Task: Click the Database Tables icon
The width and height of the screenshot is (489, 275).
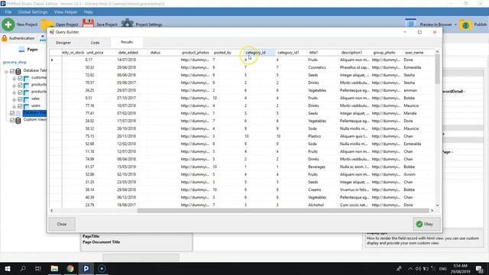Action: [x=18, y=71]
